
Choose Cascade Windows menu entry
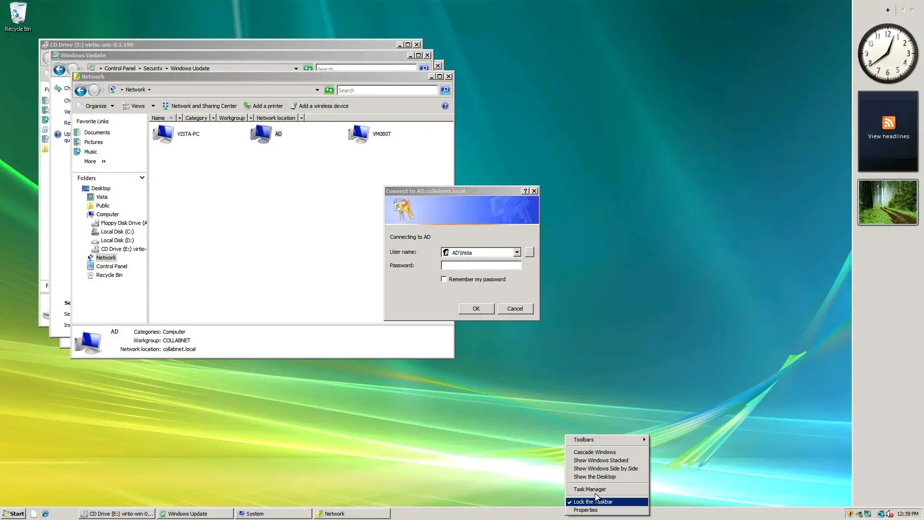click(594, 452)
